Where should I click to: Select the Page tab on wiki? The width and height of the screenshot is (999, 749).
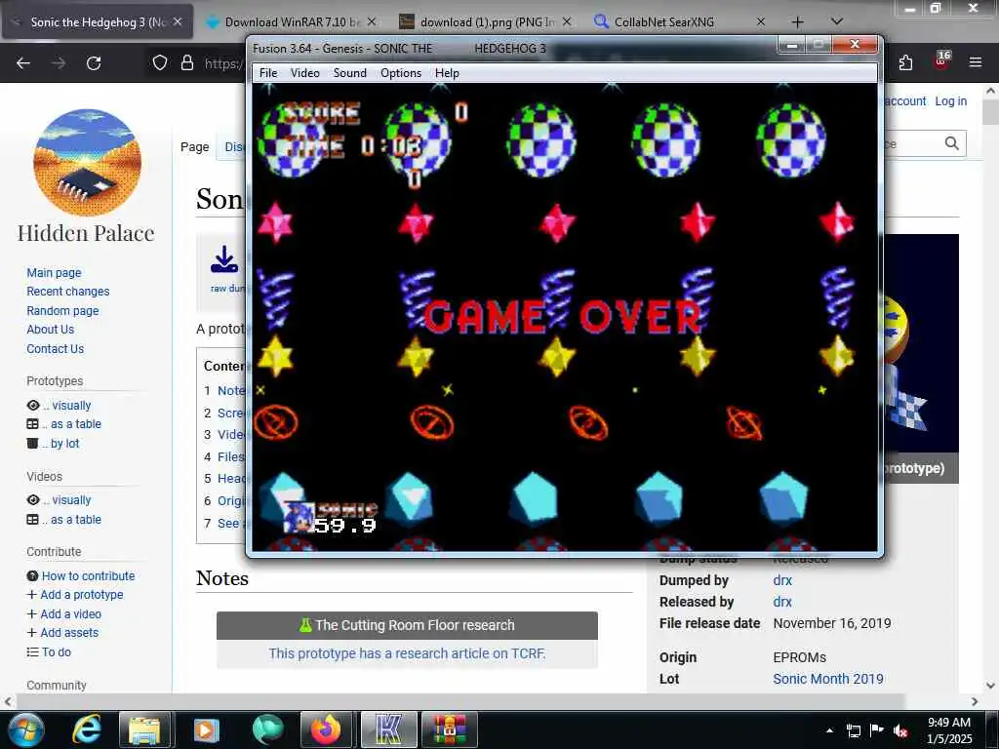[x=194, y=147]
